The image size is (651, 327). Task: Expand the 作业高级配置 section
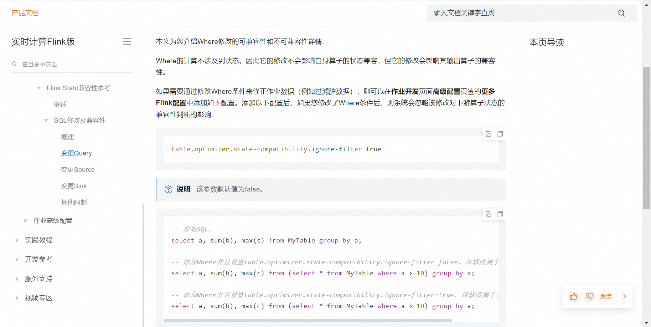tap(26, 221)
